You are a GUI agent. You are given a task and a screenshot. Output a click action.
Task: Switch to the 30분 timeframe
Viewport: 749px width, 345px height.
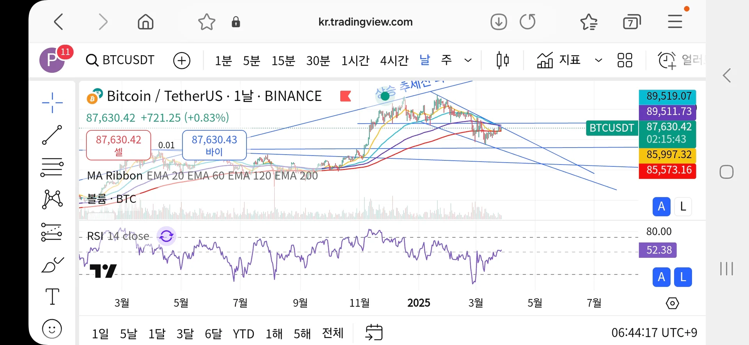point(318,60)
